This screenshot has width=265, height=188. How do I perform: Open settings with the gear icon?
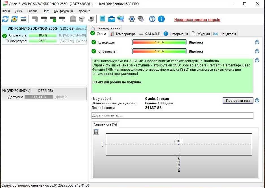tap(132, 19)
